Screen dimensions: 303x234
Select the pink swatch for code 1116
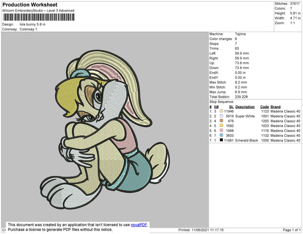[222, 131]
